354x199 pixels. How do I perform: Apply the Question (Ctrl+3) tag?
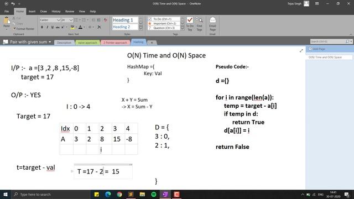tap(164, 28)
